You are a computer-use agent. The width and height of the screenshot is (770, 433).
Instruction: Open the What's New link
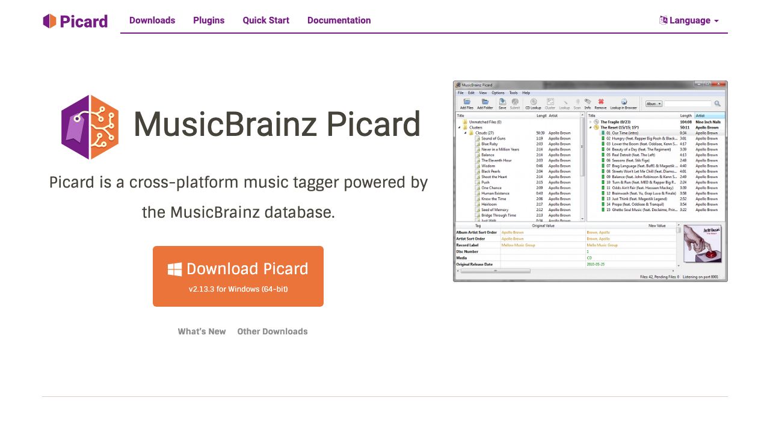[202, 331]
